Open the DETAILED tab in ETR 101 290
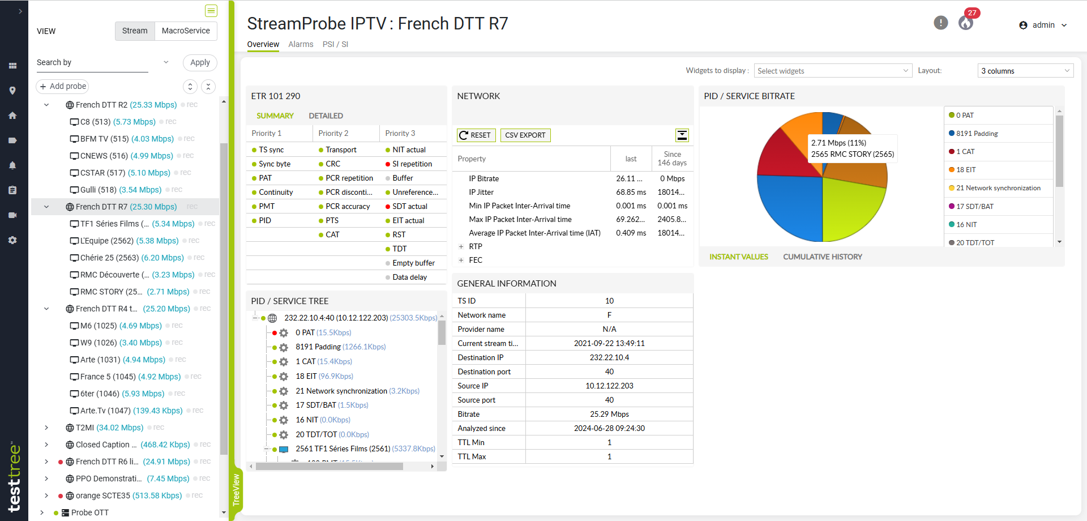This screenshot has width=1087, height=521. click(326, 116)
